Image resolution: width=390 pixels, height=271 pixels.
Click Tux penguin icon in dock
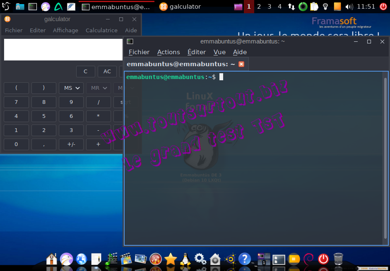(185, 259)
